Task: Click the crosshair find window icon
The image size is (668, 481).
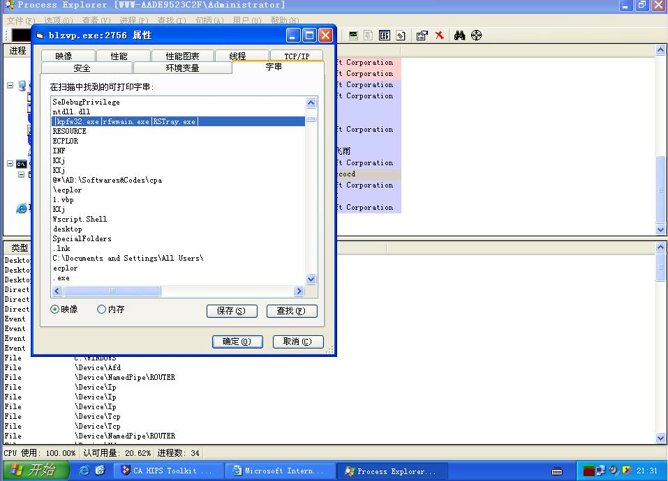Action: click(476, 36)
